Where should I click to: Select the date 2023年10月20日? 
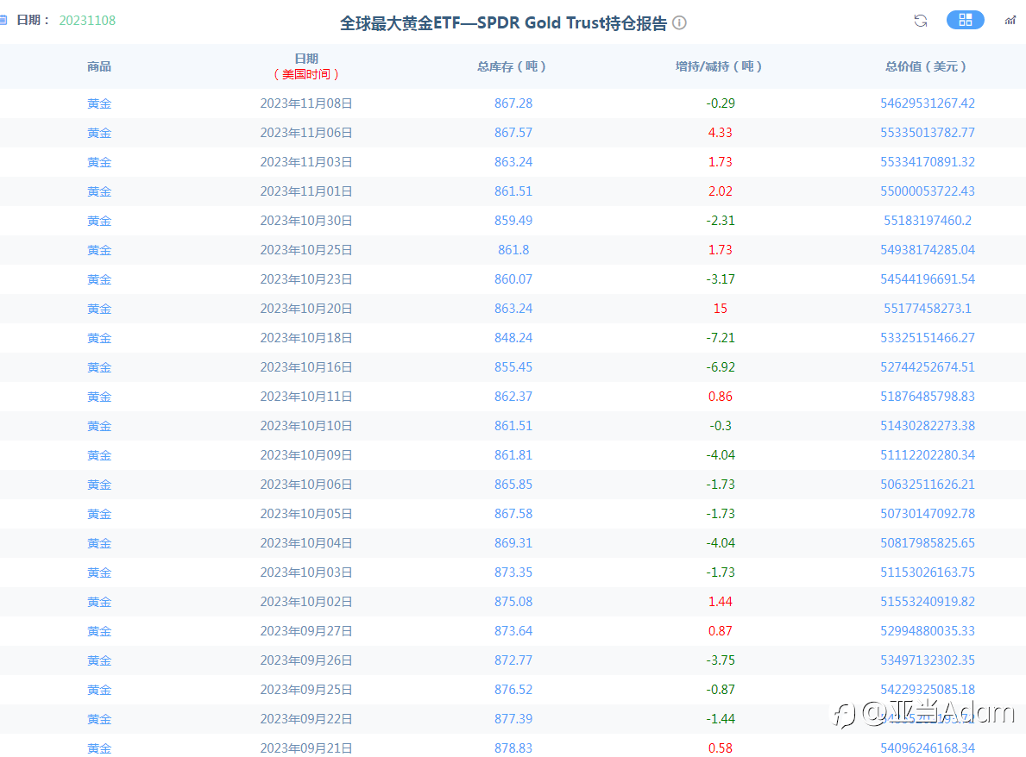[306, 309]
